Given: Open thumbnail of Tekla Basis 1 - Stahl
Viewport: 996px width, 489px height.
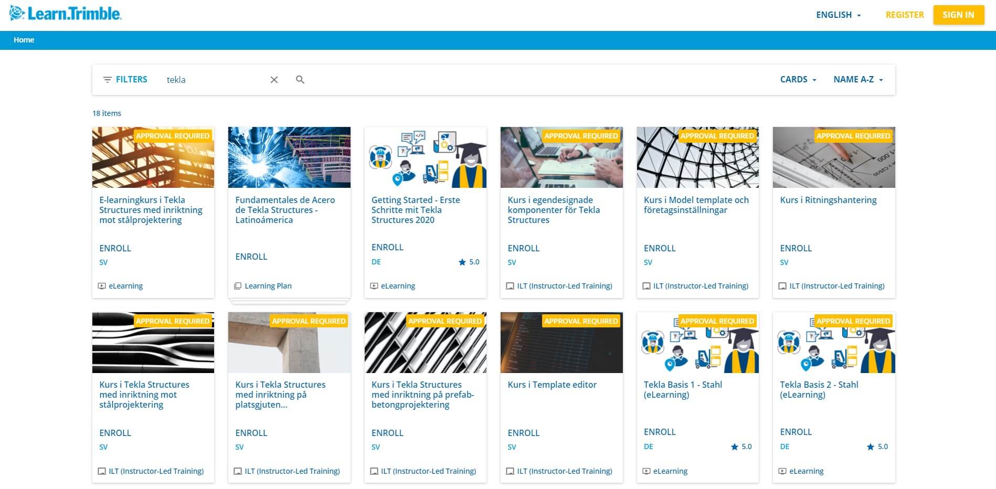Looking at the screenshot, I should 698,343.
